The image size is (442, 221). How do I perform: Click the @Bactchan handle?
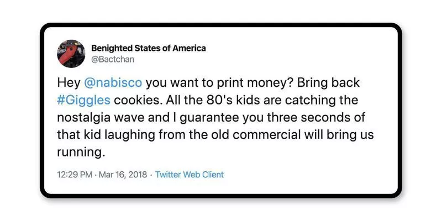click(x=113, y=59)
